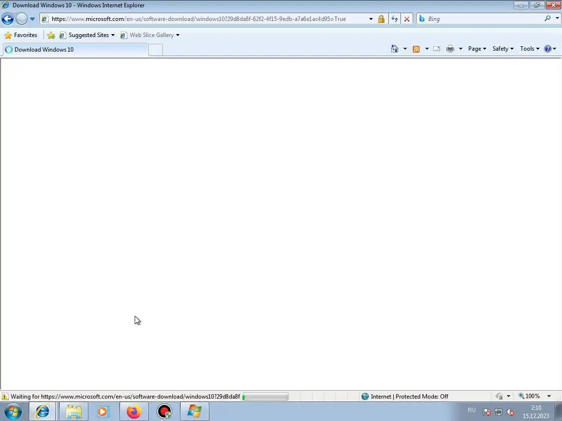Viewport: 562px width, 421px height.
Task: Click the RSS Feeds icon
Action: coord(416,49)
